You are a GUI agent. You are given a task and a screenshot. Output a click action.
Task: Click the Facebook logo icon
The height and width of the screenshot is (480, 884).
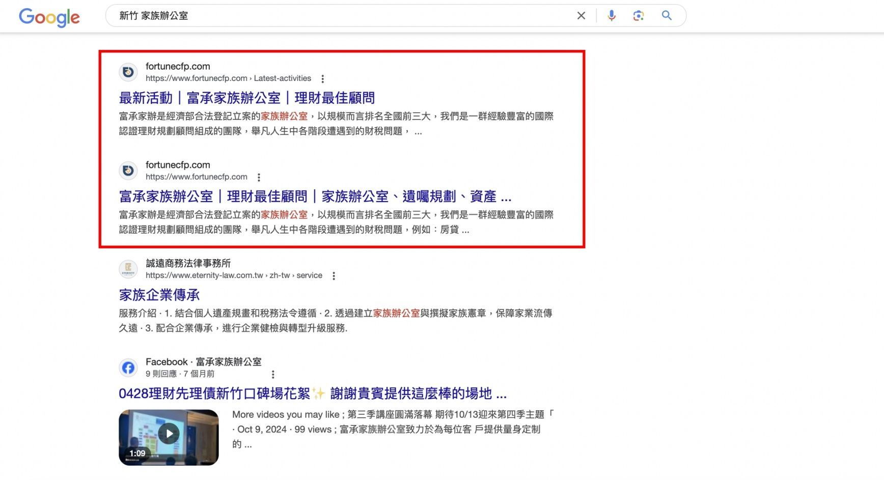128,368
